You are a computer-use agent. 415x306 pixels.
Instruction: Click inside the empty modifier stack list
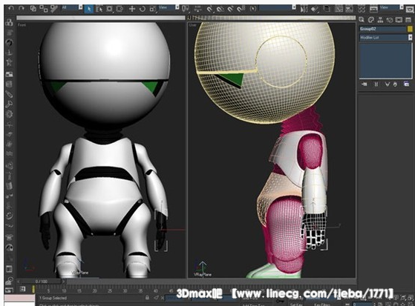click(x=385, y=61)
